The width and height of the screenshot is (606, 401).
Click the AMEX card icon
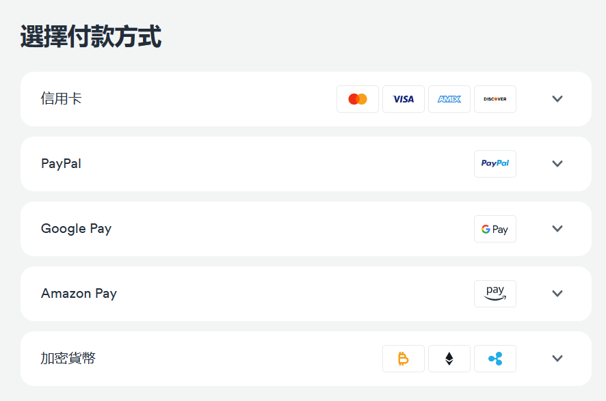pos(449,99)
